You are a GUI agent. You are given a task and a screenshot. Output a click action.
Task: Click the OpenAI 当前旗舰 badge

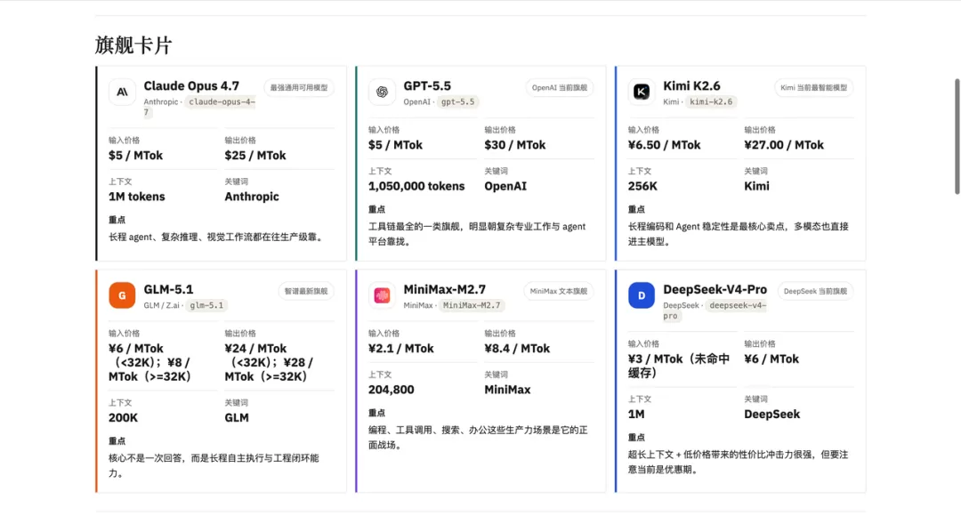click(560, 88)
